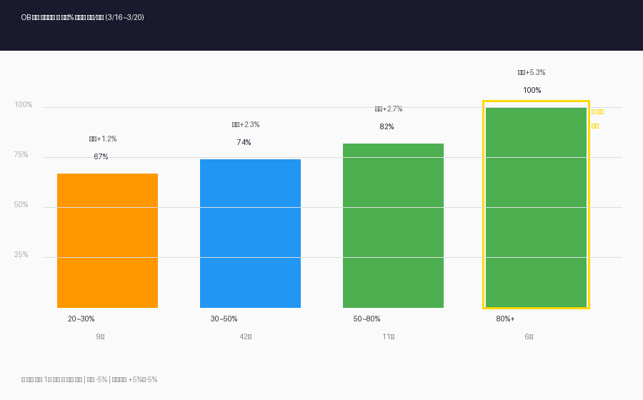Select the 74% value label

point(244,142)
